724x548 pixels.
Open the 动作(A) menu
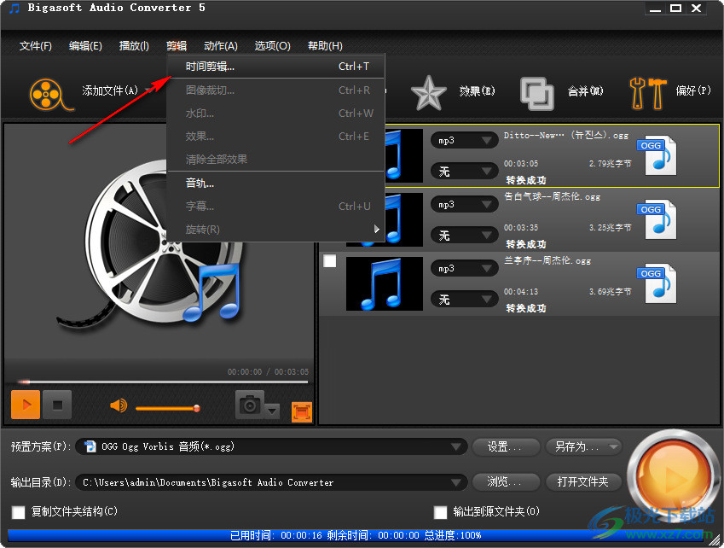[x=221, y=46]
